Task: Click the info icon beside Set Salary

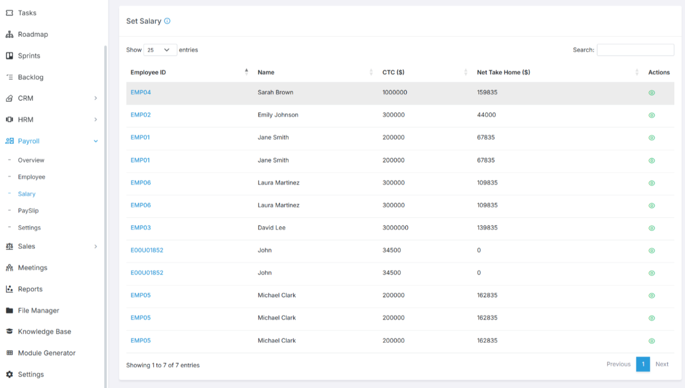Action: click(x=167, y=21)
